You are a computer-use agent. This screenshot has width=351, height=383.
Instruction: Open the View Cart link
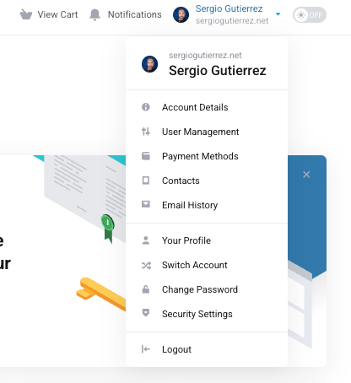pyautogui.click(x=57, y=14)
